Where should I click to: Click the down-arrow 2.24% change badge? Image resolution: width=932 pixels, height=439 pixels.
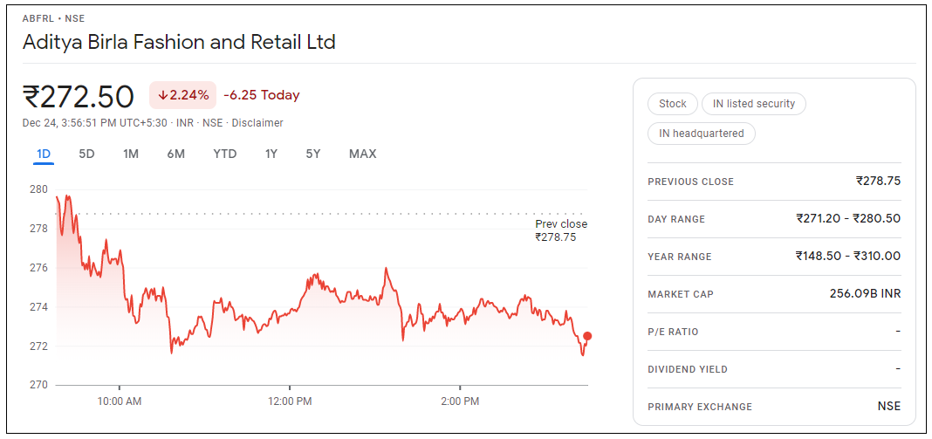[182, 95]
